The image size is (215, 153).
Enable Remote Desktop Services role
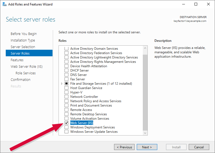66,114
